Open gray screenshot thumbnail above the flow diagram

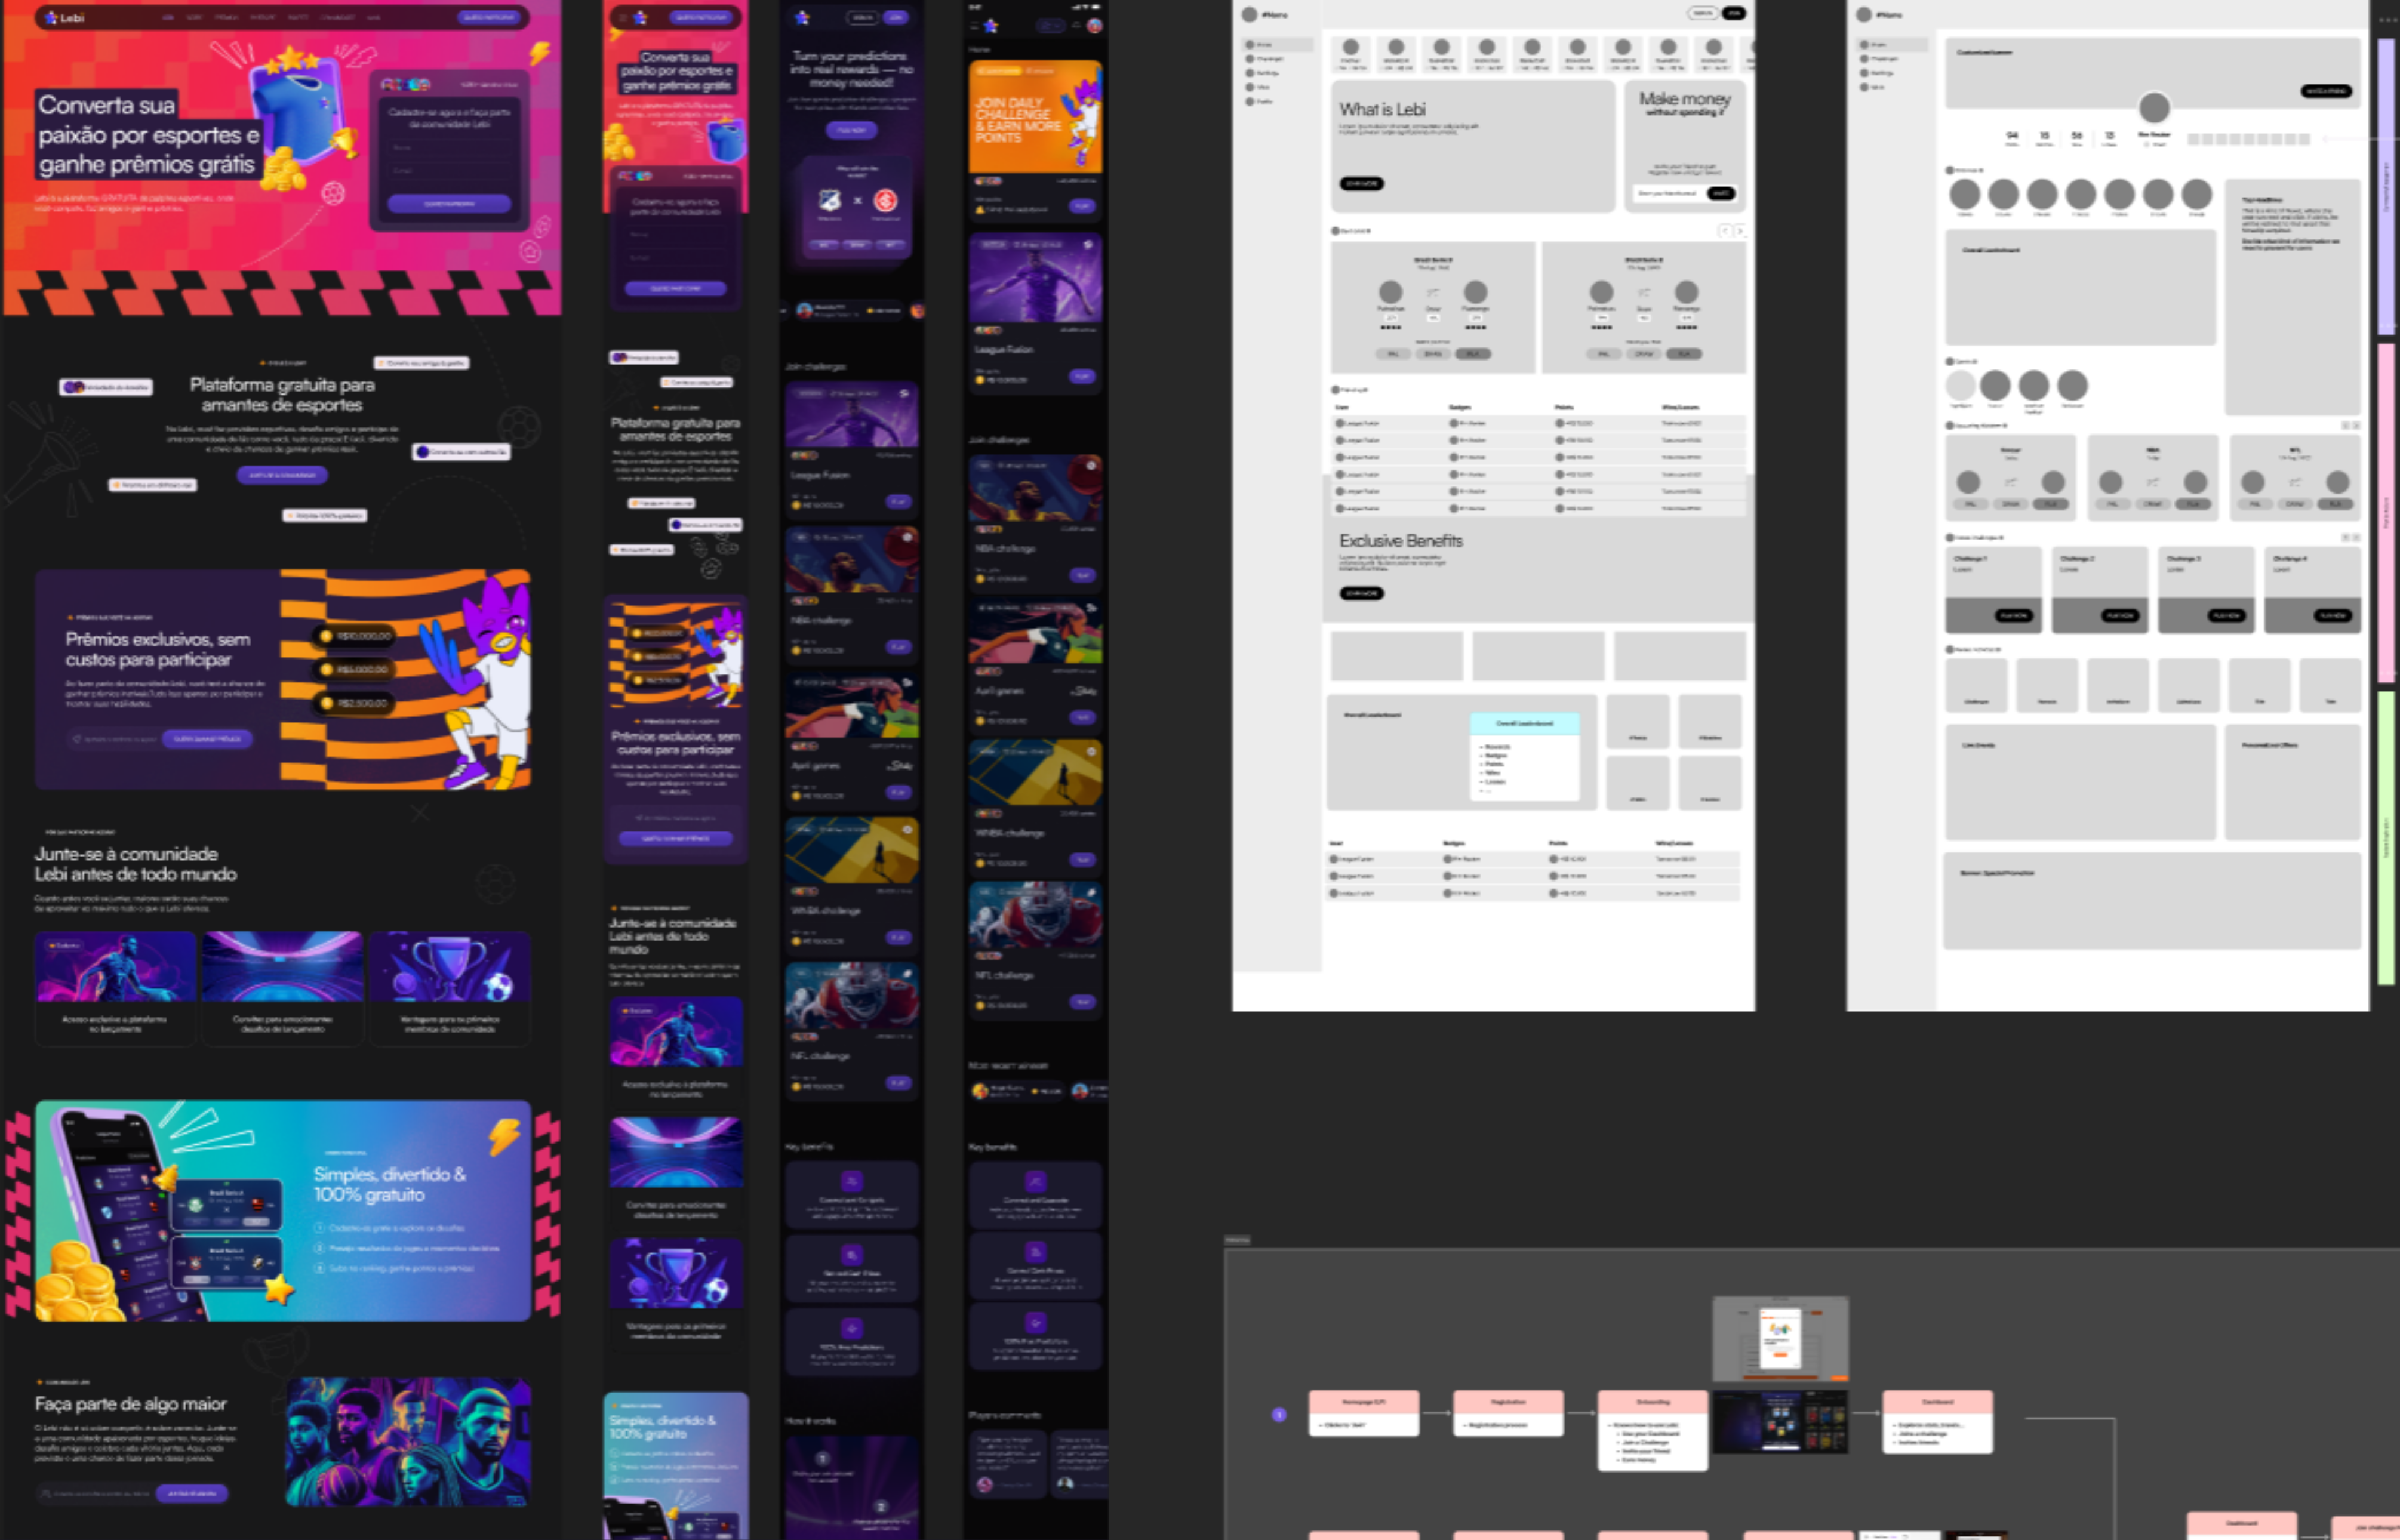pos(1780,1339)
